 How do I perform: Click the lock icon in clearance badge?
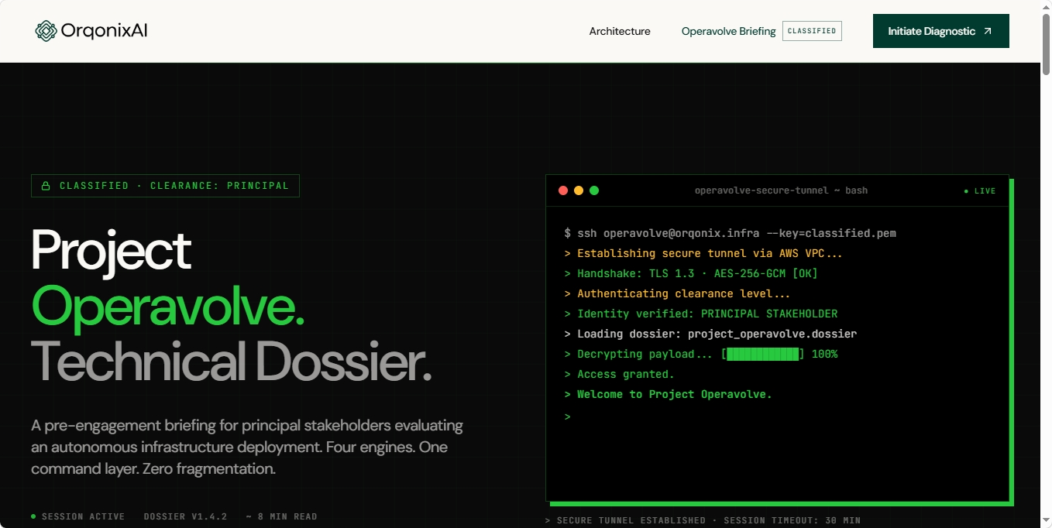46,186
